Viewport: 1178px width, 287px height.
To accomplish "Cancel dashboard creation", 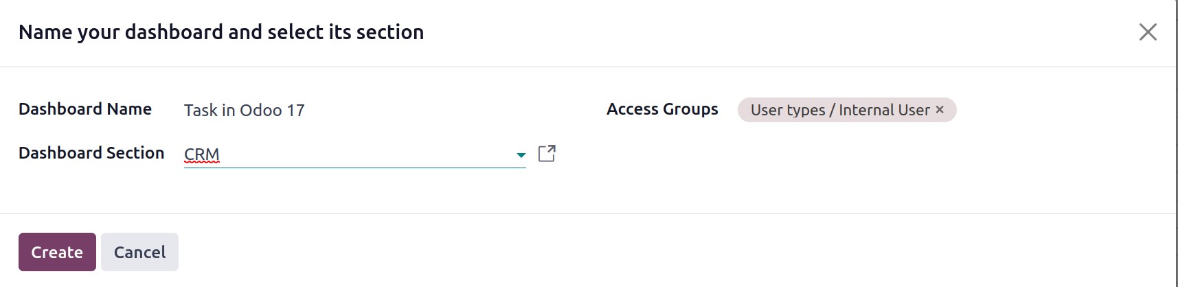I will [139, 252].
